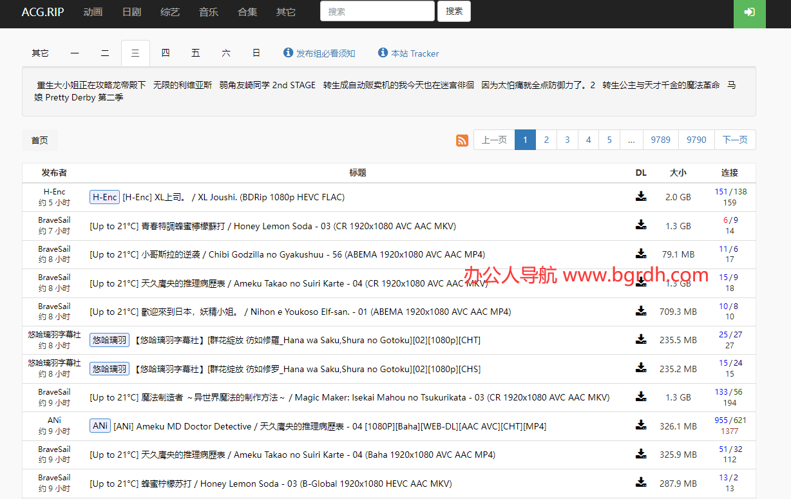Download the ANi Ameku MD Doctor Detective release
791x499 pixels.
click(641, 426)
